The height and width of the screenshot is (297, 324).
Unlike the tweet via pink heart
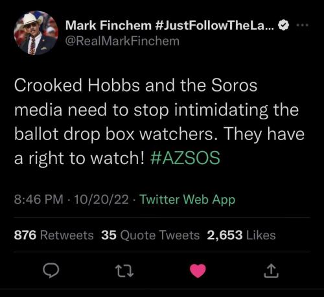198,270
